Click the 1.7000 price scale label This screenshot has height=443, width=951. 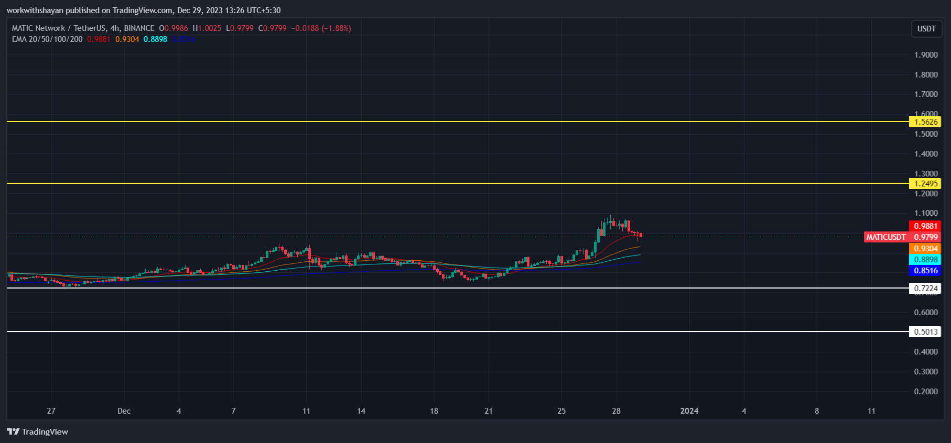926,94
